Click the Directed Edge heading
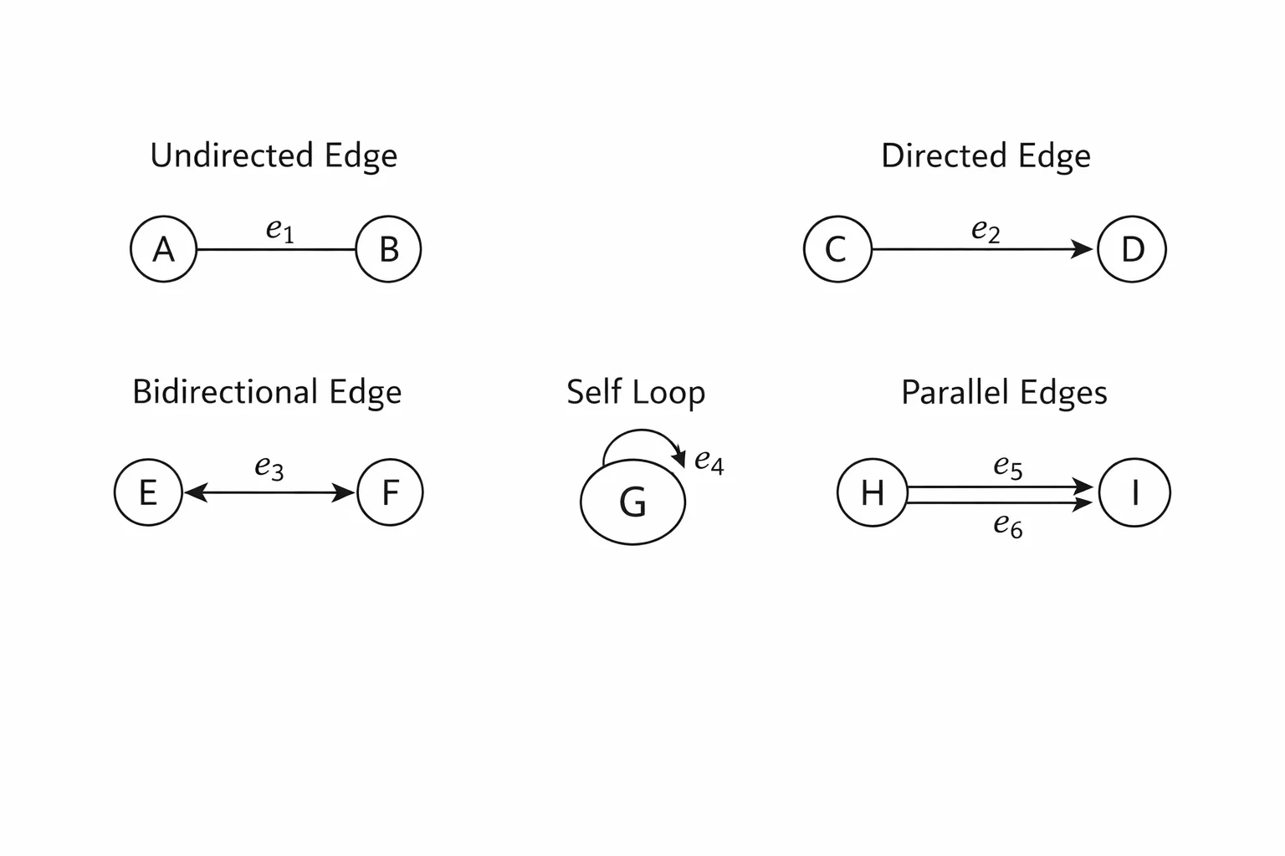Viewport: 1285px width, 856px height. click(986, 156)
